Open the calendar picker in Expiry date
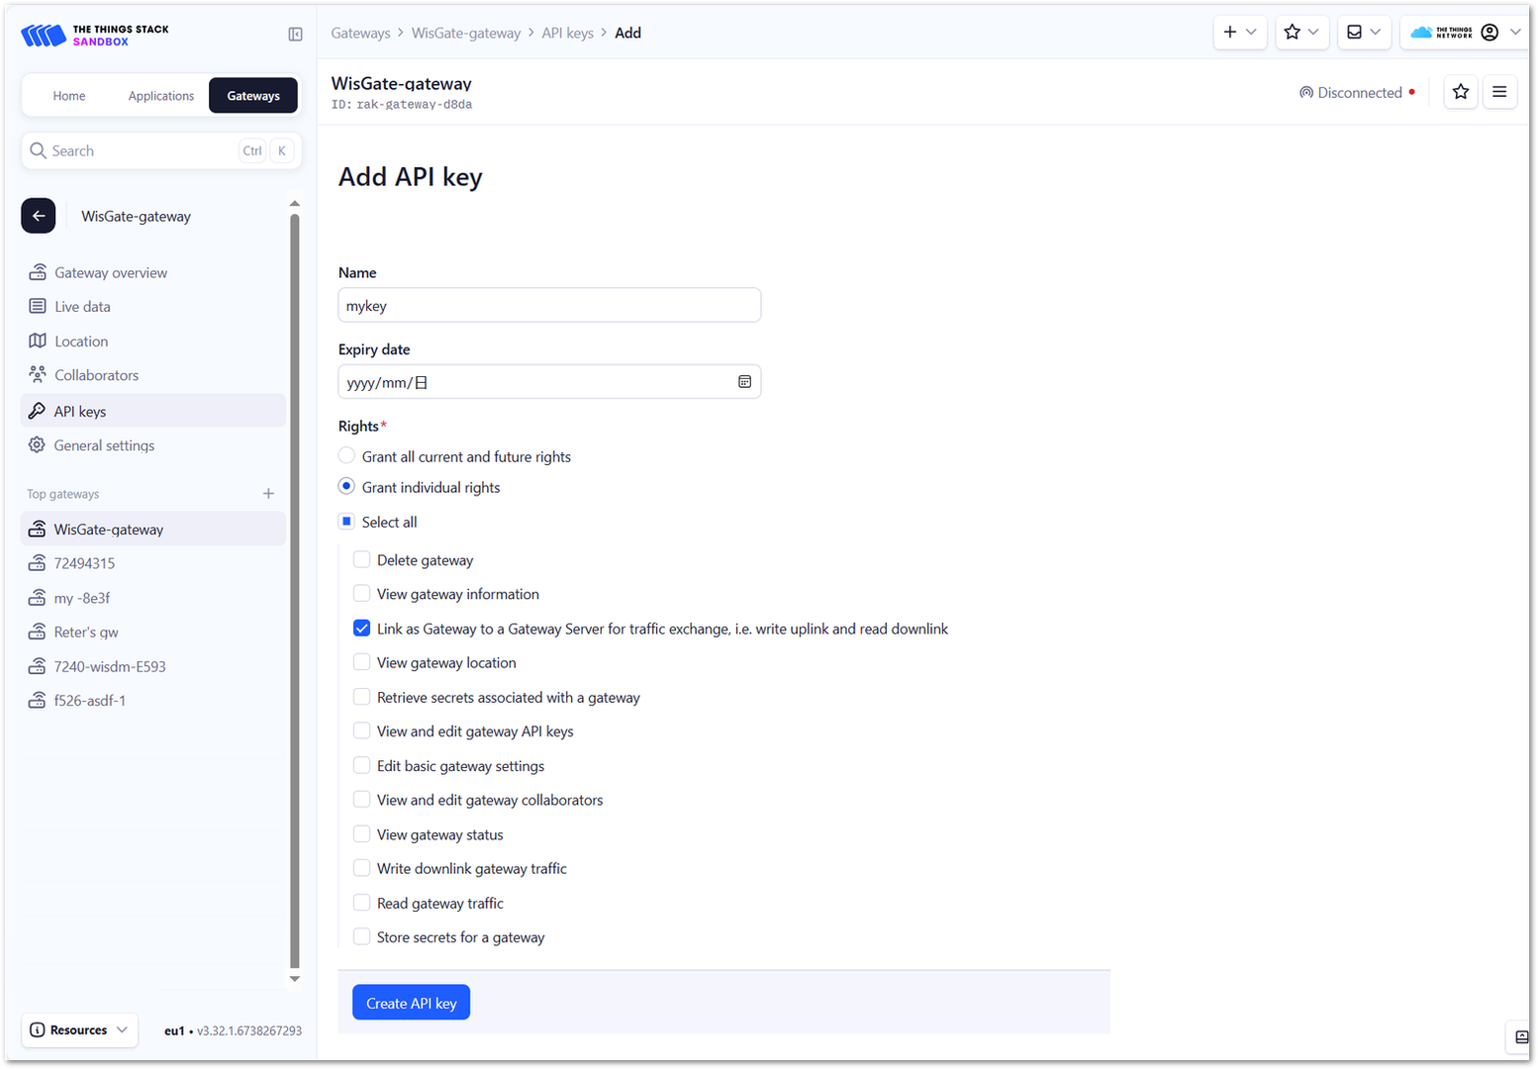 [744, 382]
